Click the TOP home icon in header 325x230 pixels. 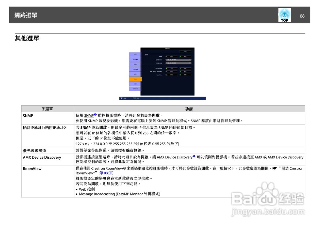pyautogui.click(x=285, y=15)
